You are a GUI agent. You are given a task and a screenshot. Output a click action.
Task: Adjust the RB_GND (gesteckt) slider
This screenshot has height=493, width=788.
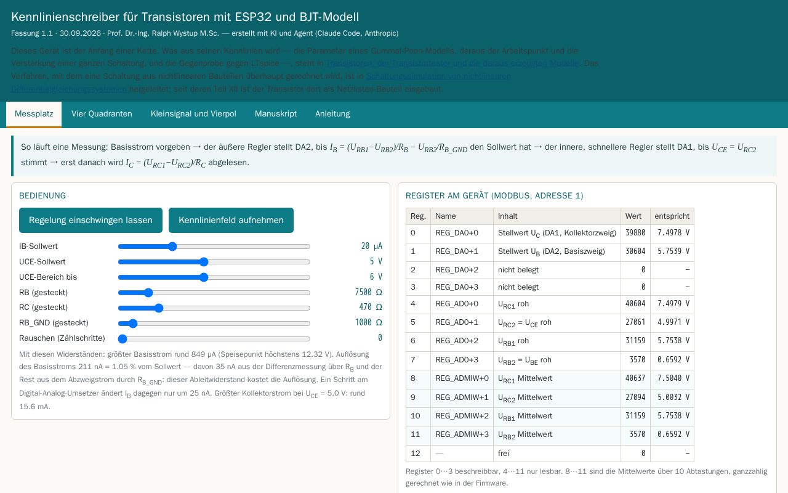pyautogui.click(x=214, y=323)
